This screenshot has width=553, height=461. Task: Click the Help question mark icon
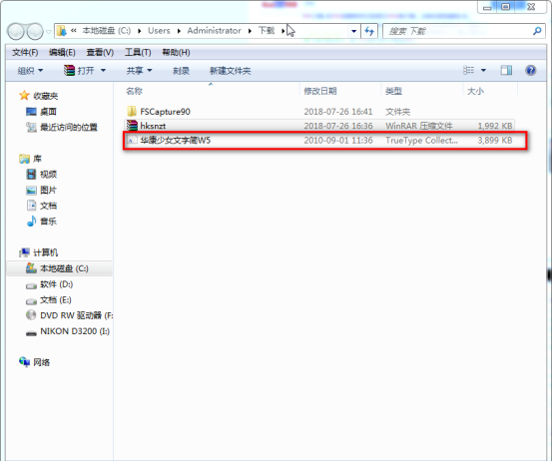click(x=530, y=70)
